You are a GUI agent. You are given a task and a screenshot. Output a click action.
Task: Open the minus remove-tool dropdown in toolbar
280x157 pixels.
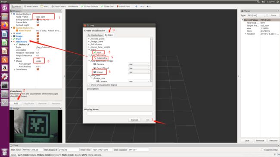[142, 6]
